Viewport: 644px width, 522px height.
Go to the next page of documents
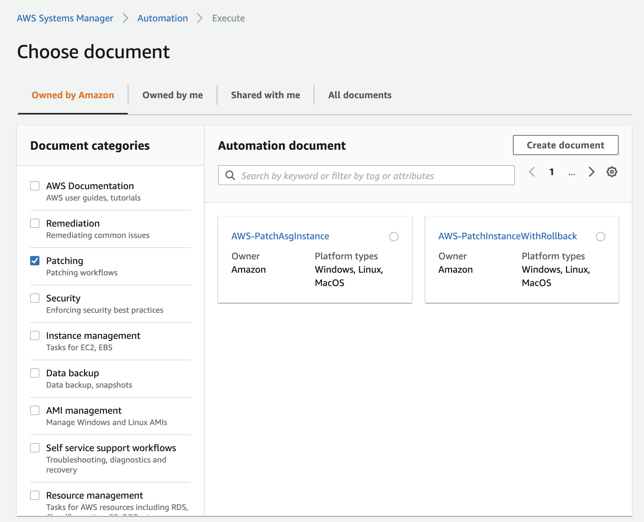click(592, 172)
